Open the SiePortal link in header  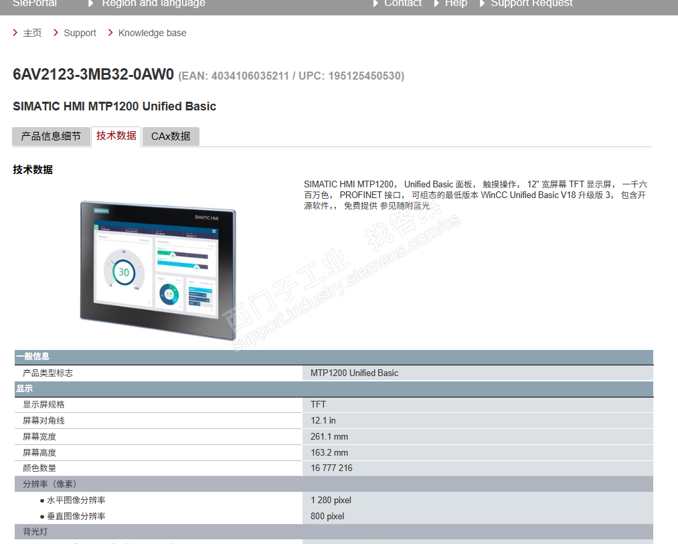35,3
